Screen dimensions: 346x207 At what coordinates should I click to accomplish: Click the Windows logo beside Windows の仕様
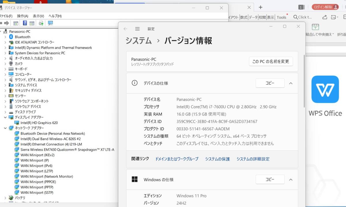(x=135, y=179)
